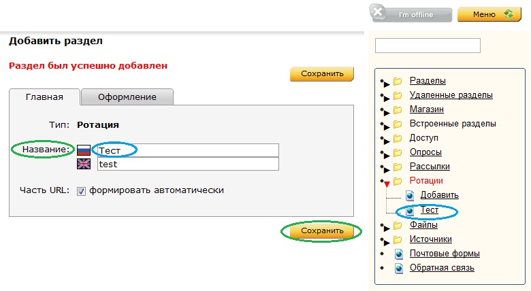Click the folder icon next to Разделы
Viewport: 531px width, 291px height.
pos(398,81)
